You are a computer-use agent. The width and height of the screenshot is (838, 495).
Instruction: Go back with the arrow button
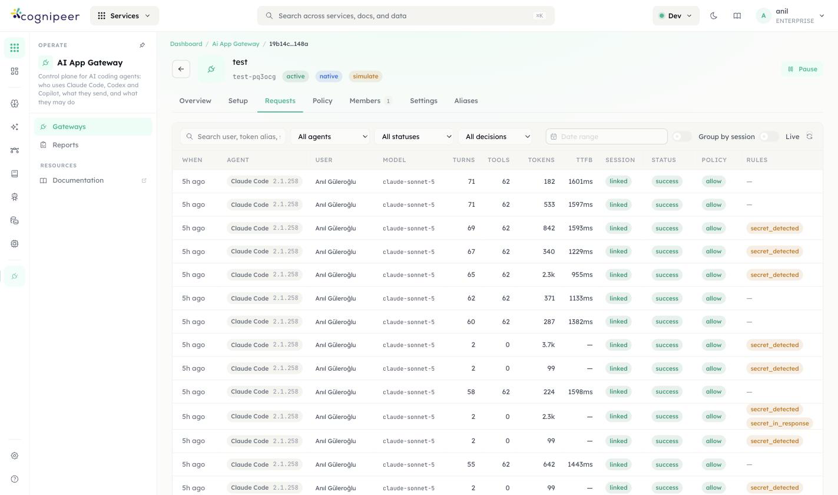tap(181, 69)
